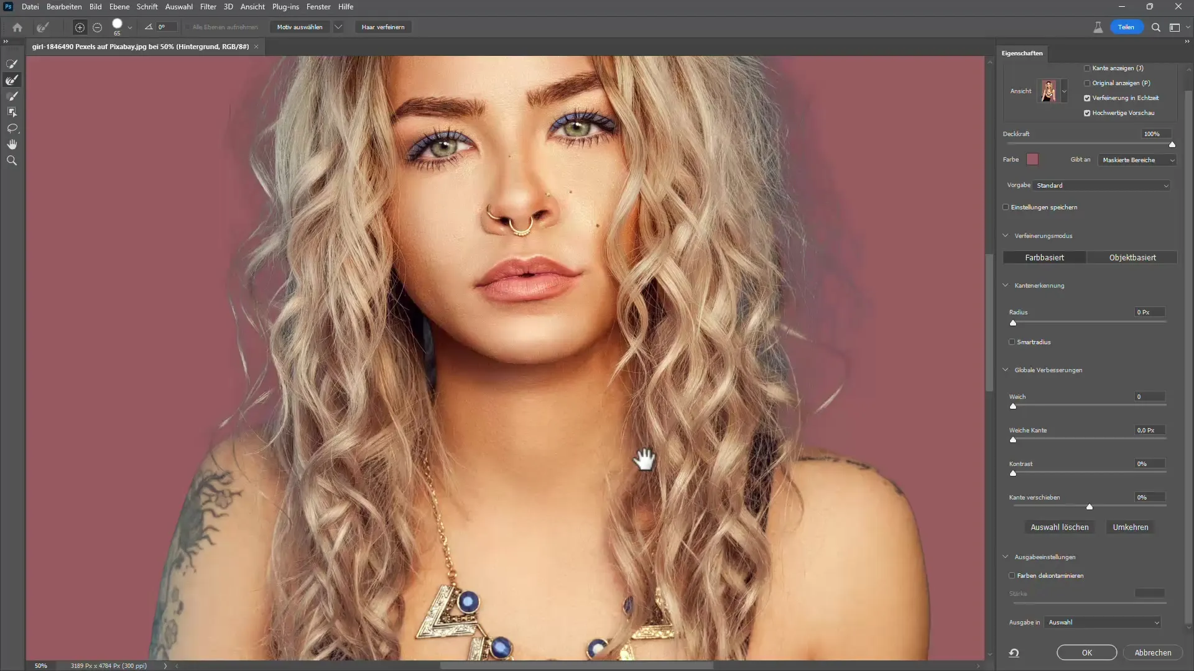Open the Fenster menu

[318, 7]
